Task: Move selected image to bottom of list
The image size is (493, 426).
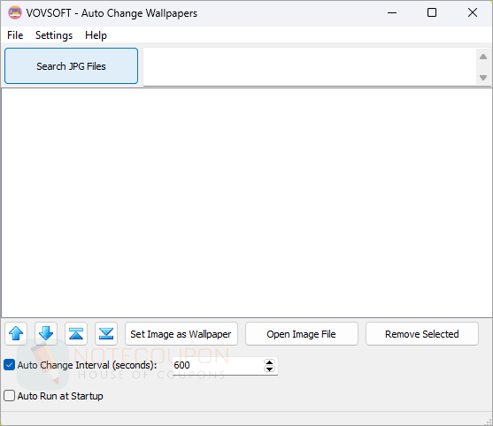Action: 106,333
